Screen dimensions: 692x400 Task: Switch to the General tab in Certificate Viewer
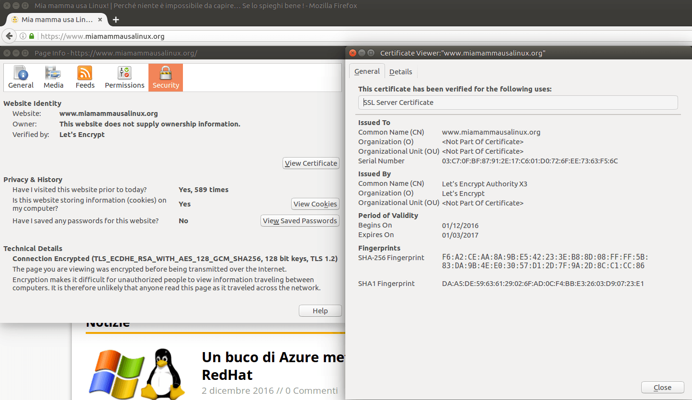click(367, 71)
